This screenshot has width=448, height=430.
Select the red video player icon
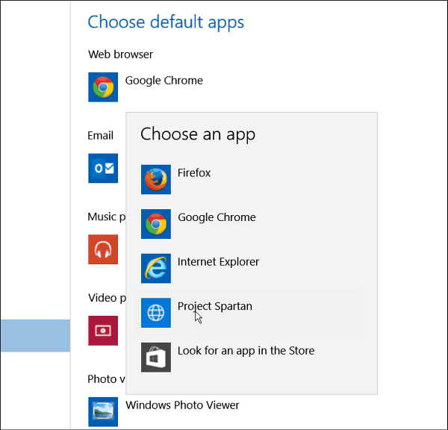click(103, 331)
